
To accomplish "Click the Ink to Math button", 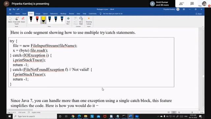I will tap(81, 20).
